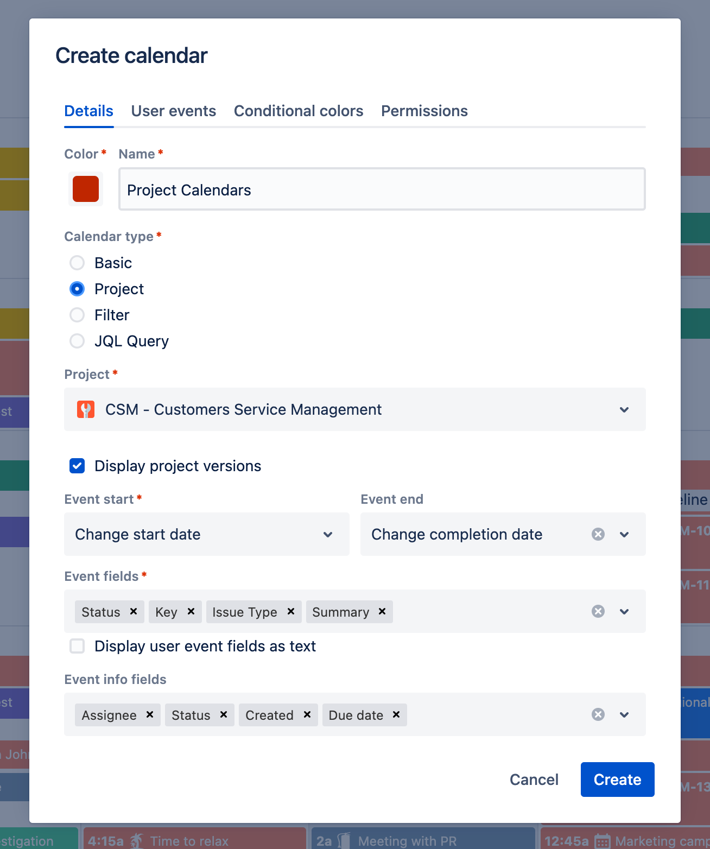Remove Assignee from Event info fields
710x849 pixels.
point(150,714)
